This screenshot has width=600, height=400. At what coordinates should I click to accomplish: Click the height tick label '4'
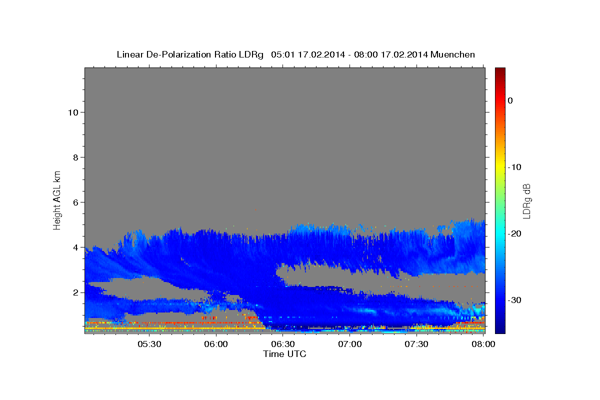(x=75, y=247)
